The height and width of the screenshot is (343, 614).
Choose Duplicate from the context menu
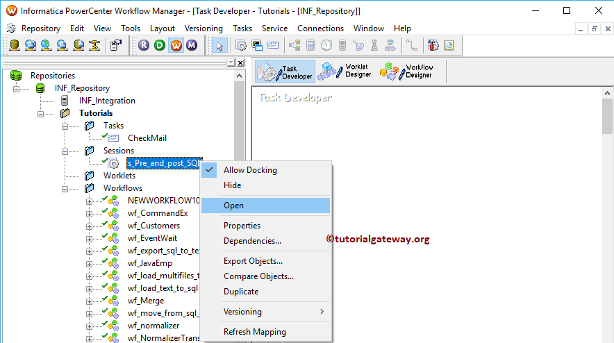266,292
